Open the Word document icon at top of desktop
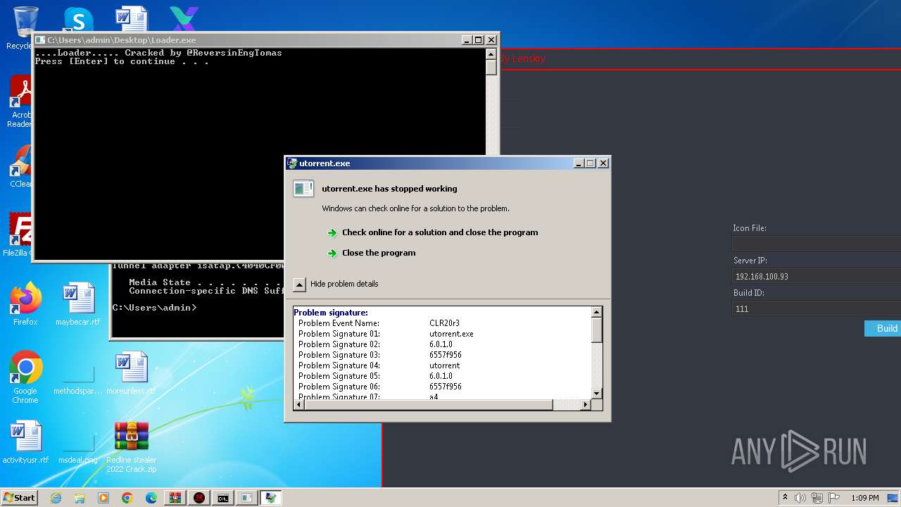This screenshot has height=507, width=901. [x=132, y=20]
